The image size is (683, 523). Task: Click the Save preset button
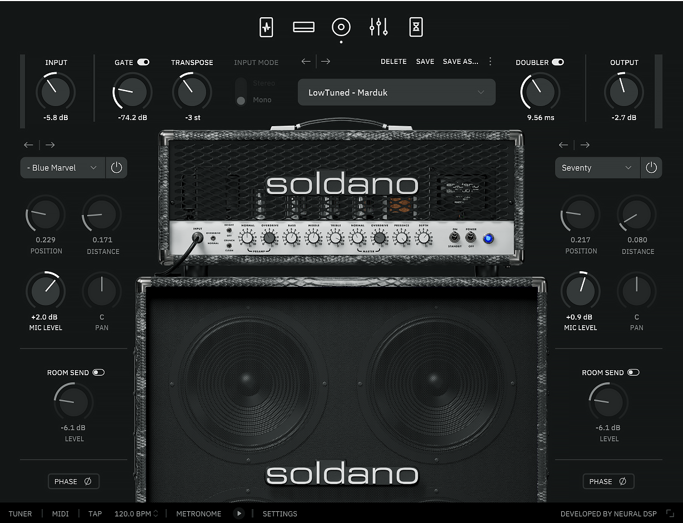click(x=425, y=61)
